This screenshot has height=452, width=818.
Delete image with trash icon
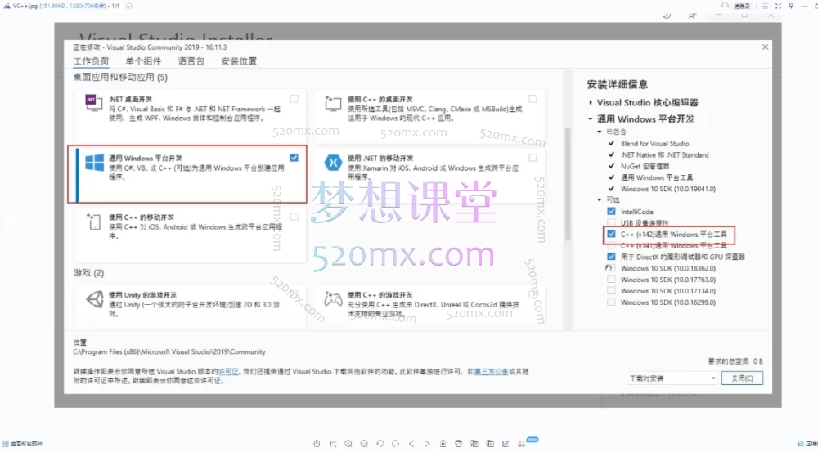(x=443, y=444)
